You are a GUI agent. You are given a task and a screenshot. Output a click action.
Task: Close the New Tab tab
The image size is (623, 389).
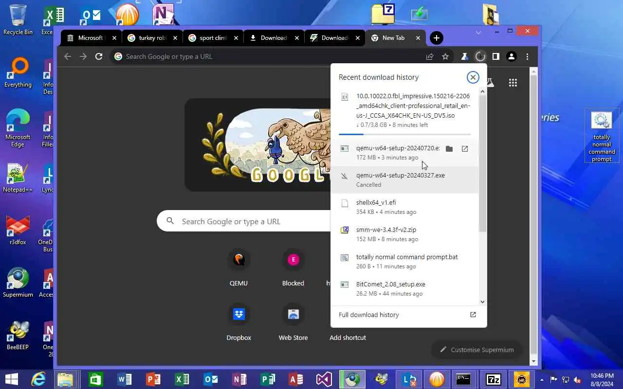418,38
